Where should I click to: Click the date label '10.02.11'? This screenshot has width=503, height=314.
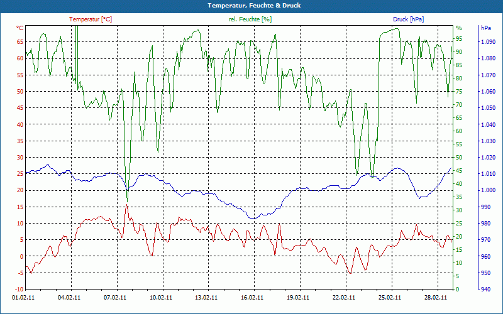point(161,298)
